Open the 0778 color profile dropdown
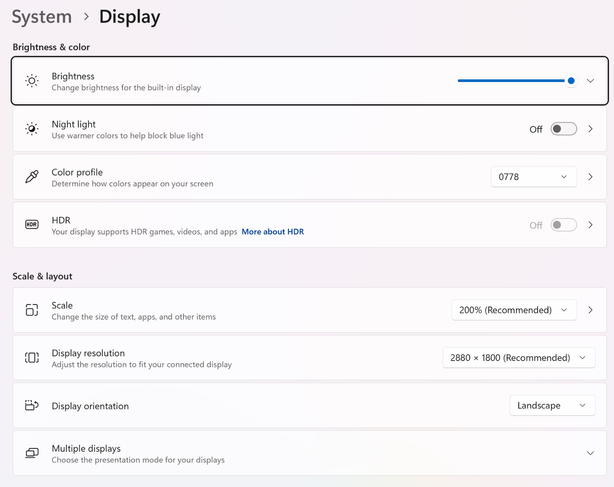Image resolution: width=614 pixels, height=487 pixels. coord(534,177)
